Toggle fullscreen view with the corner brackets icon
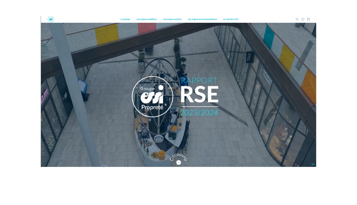 (x=308, y=19)
